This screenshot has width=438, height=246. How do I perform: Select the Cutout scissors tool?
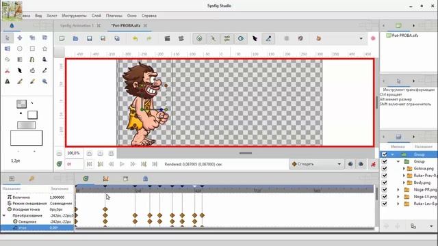click(8, 70)
